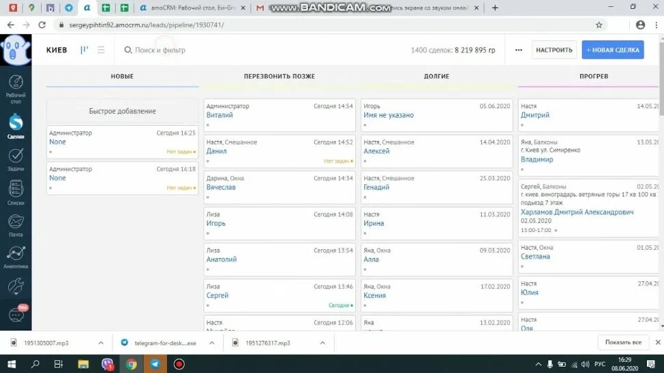This screenshot has height=373, width=664.
Task: Switch input language РУС in tray
Action: click(600, 364)
